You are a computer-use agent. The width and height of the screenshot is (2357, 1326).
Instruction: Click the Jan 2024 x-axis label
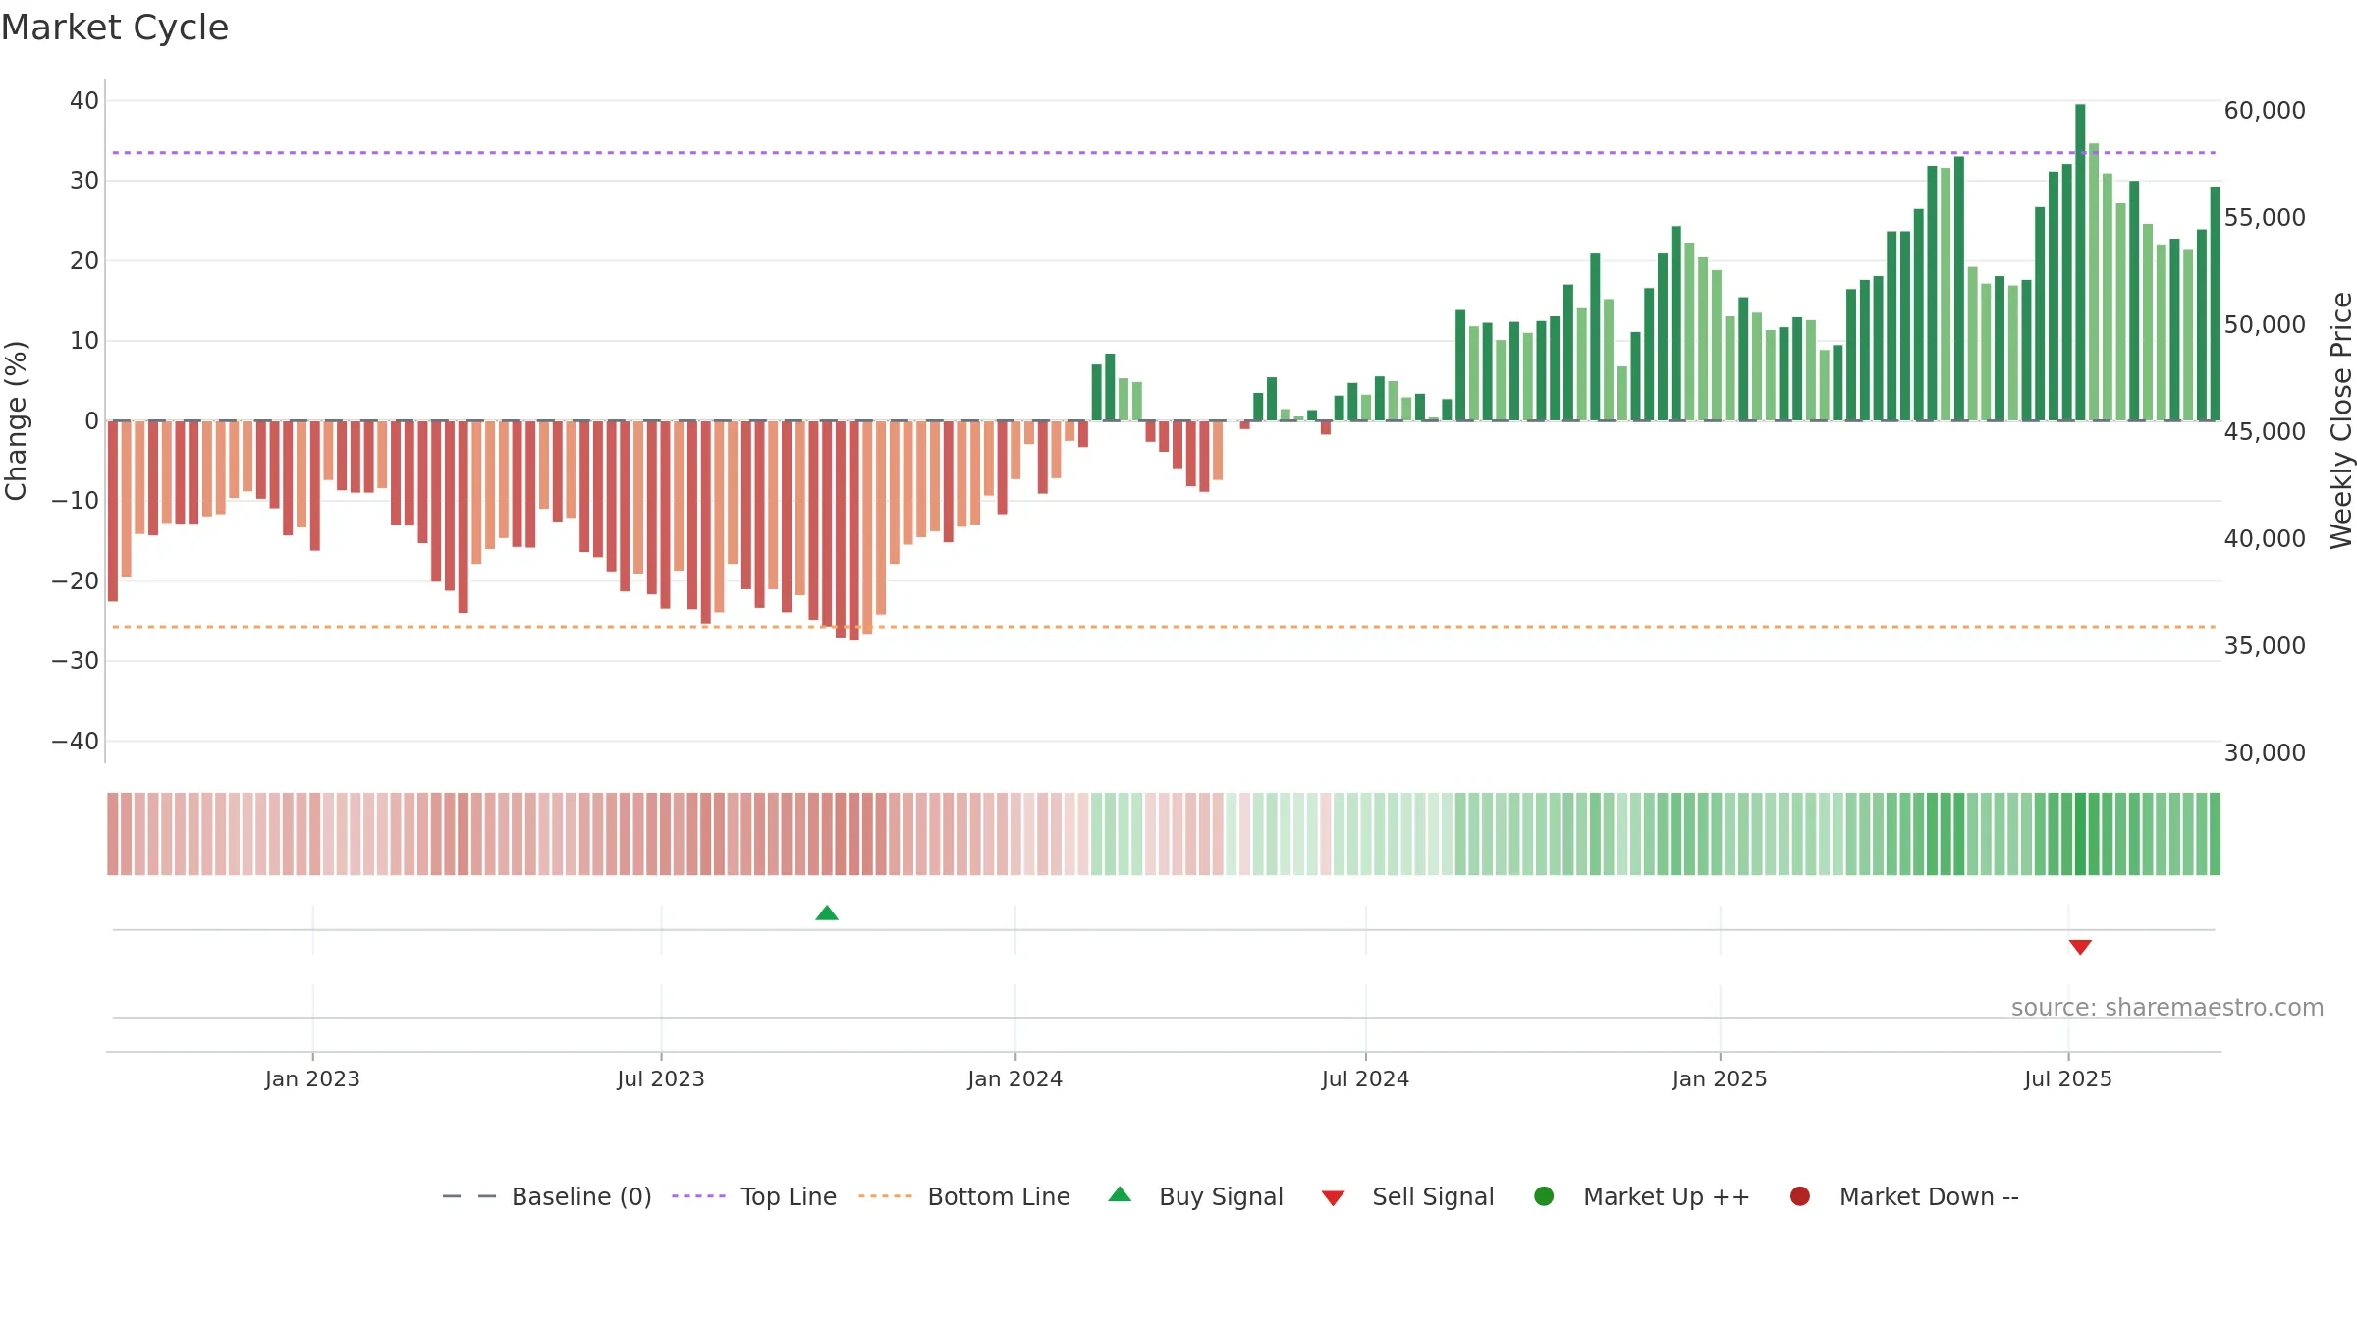1015,1079
